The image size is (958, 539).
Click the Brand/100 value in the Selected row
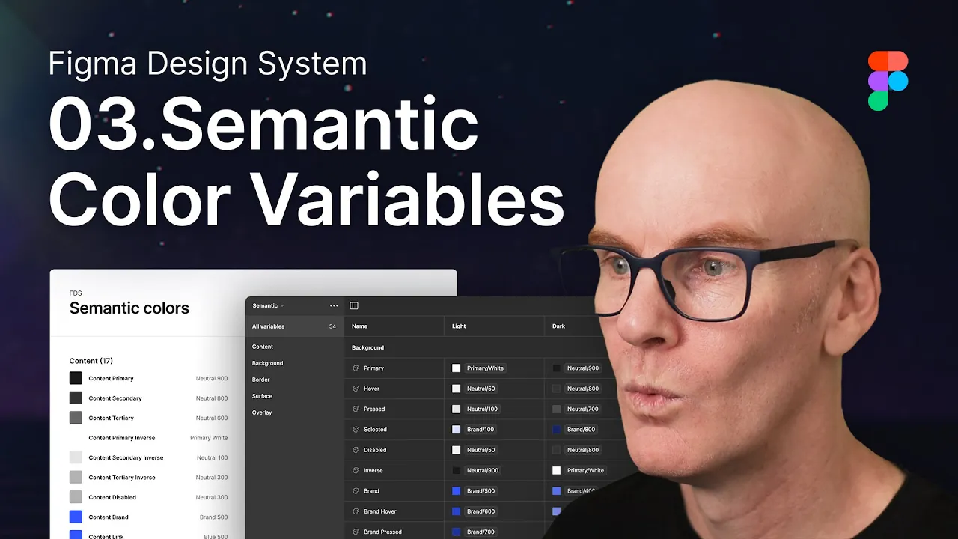pos(480,430)
